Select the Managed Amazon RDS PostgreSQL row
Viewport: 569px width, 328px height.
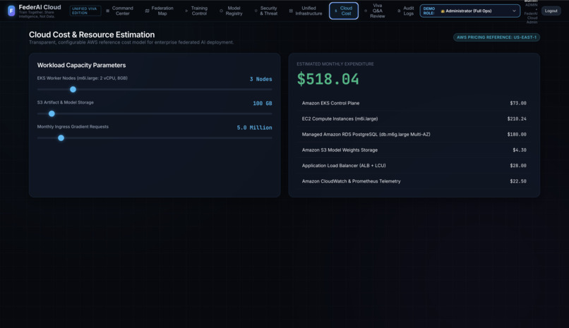(414, 134)
